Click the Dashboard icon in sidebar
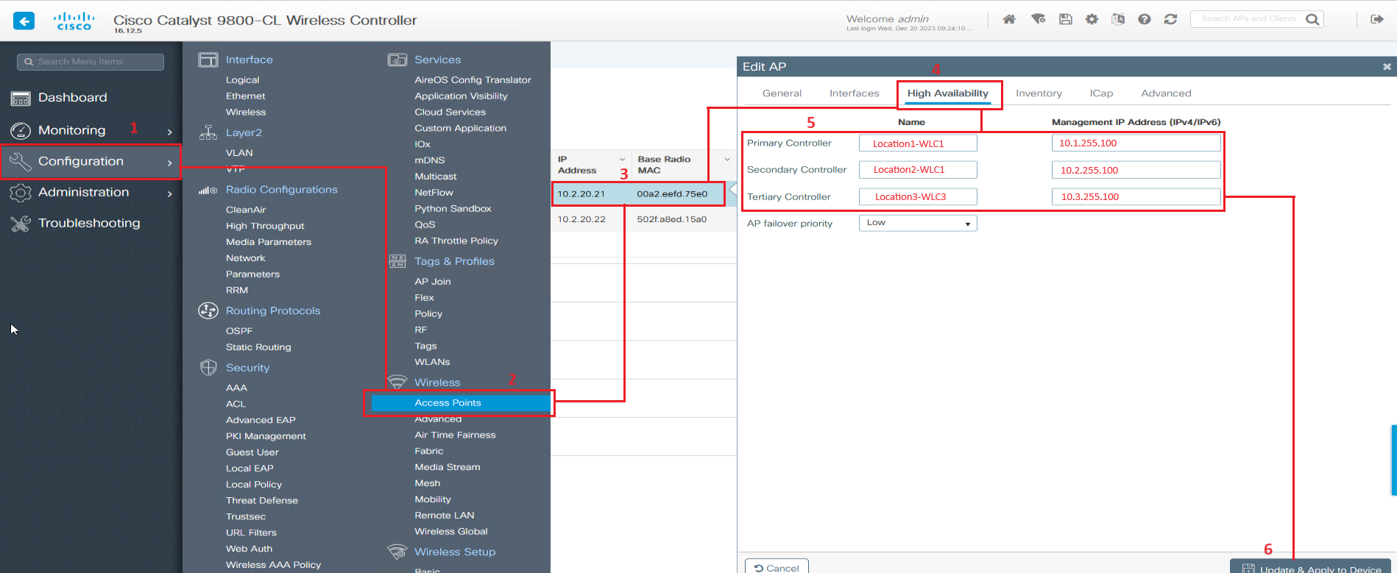 coord(21,98)
